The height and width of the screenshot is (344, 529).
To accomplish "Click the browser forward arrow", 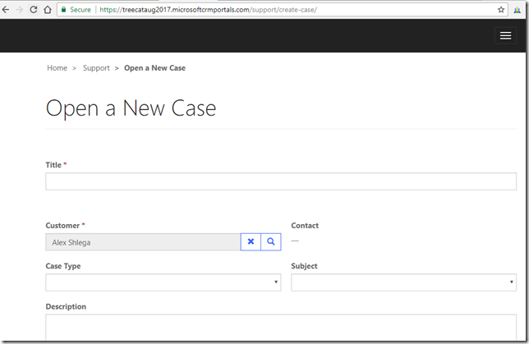I will pos(20,10).
